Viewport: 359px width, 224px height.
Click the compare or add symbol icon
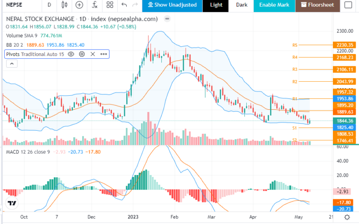[x=79, y=5]
